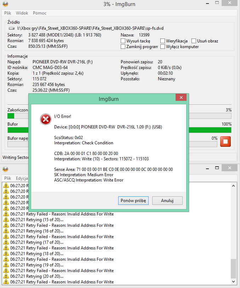This screenshot has width=240, height=288.
Task: Tick the Usuń obraz checkbox
Action: 194,41
